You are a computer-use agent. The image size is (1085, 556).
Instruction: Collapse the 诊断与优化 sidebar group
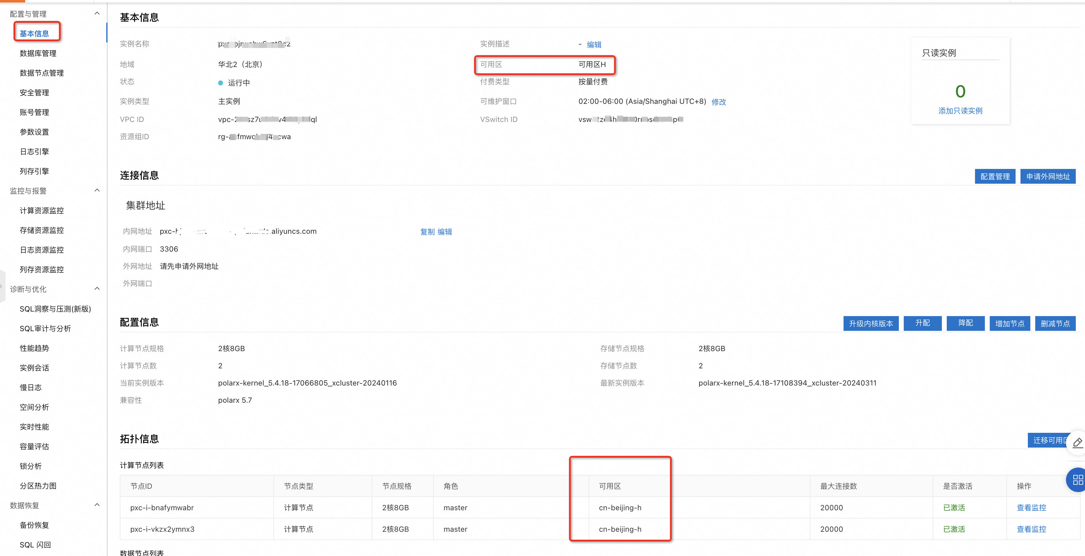[x=97, y=288]
